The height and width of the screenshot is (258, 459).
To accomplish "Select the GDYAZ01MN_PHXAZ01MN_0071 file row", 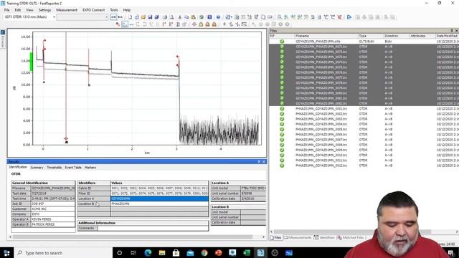I will point(364,47).
